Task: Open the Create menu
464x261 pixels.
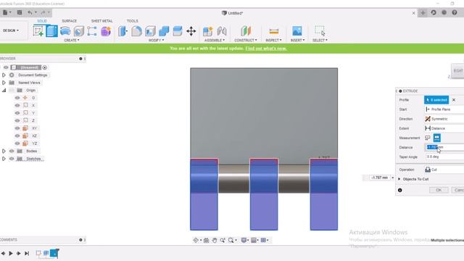Action: point(72,40)
